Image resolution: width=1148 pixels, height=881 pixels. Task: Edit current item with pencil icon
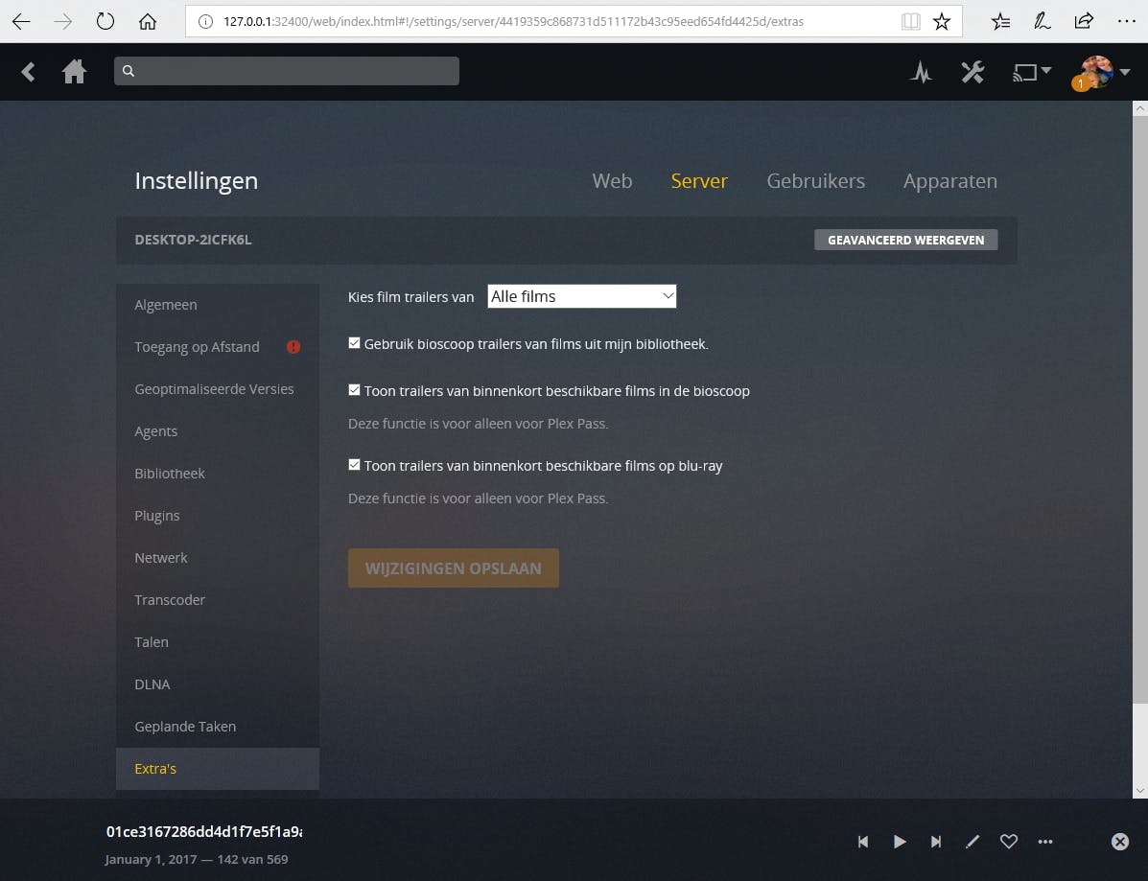[x=972, y=842]
